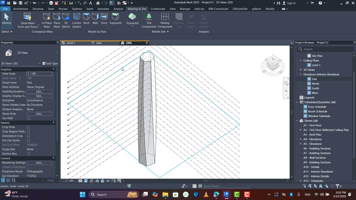This screenshot has width=356, height=200.
Task: Click Show Mass Form and Floors
Action: (28, 21)
